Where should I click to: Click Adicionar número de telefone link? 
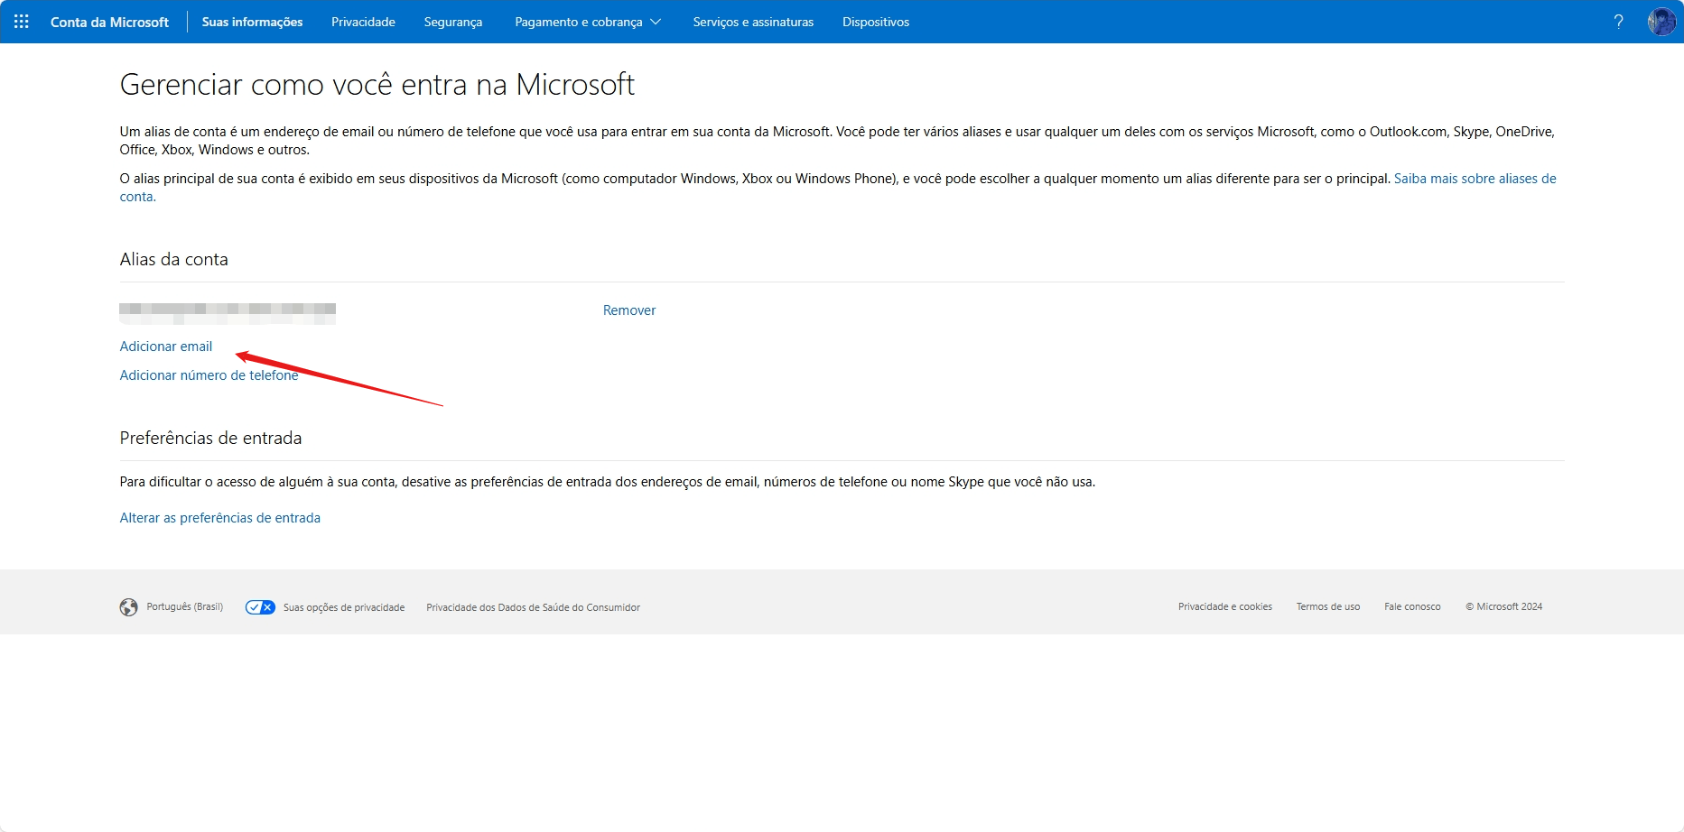click(209, 375)
